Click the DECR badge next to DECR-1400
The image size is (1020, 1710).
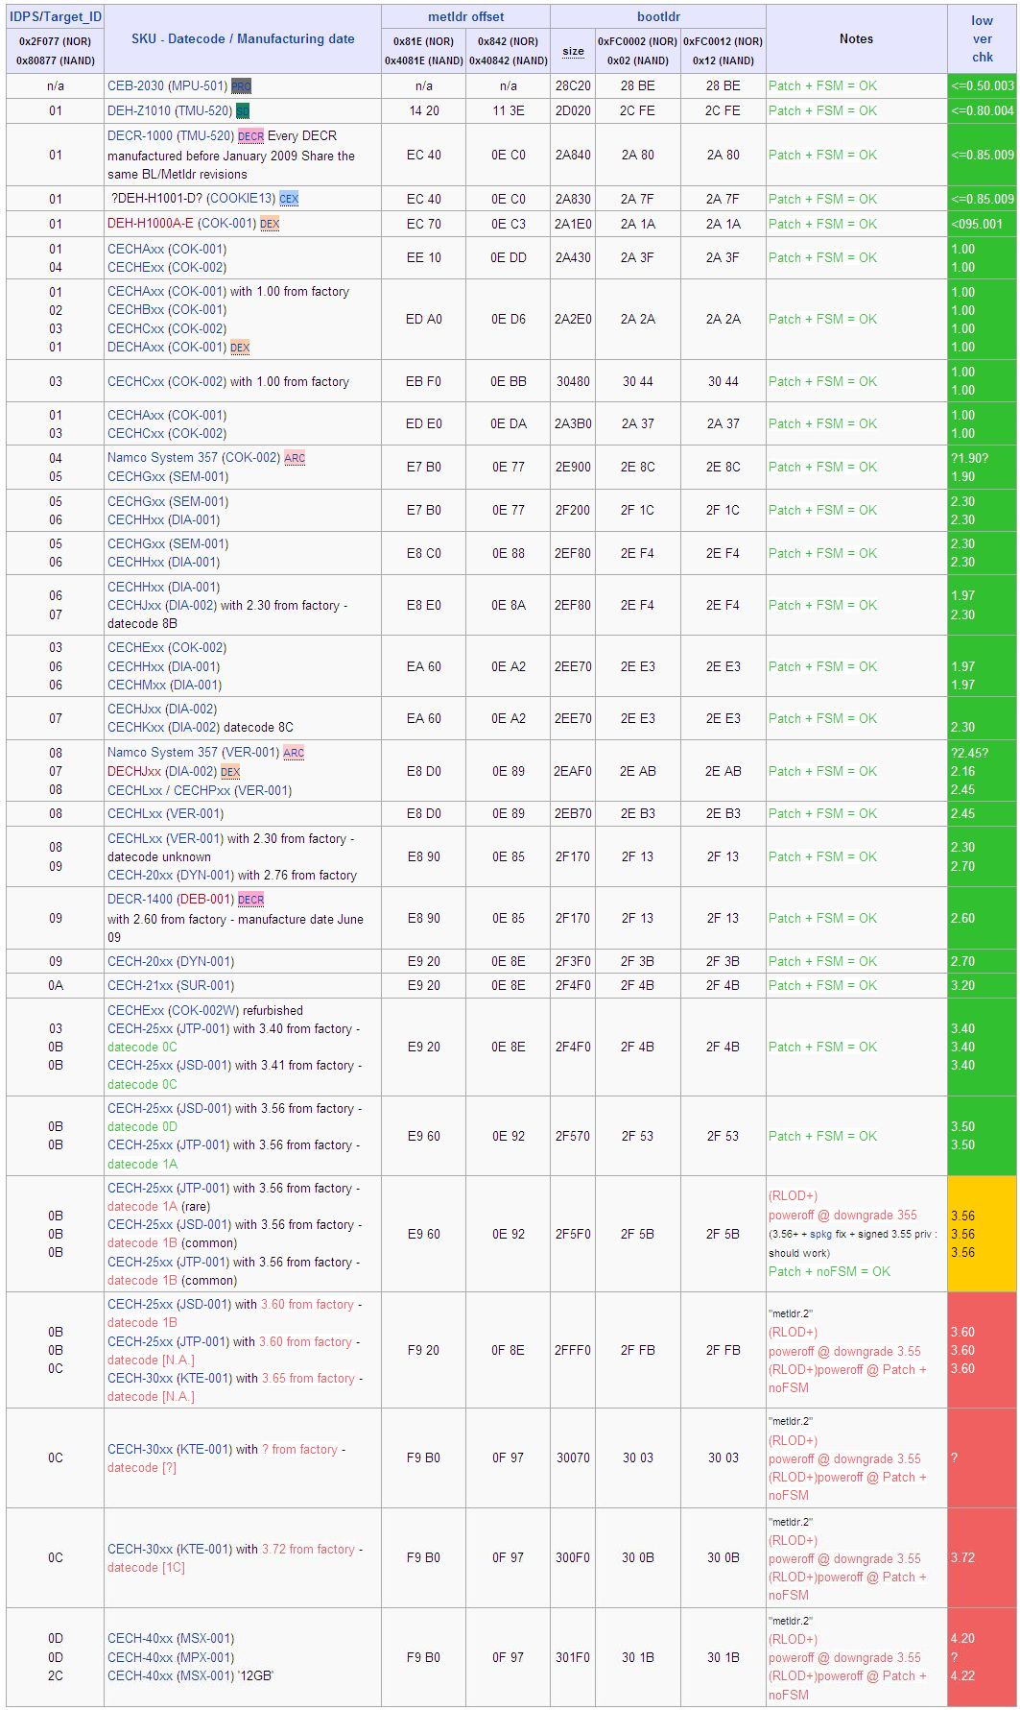pos(250,900)
